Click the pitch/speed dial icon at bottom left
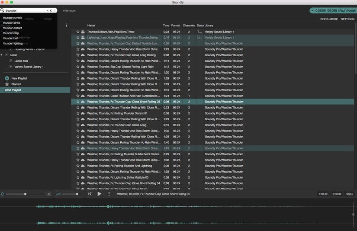The height and width of the screenshot is (231, 357). click(3, 194)
